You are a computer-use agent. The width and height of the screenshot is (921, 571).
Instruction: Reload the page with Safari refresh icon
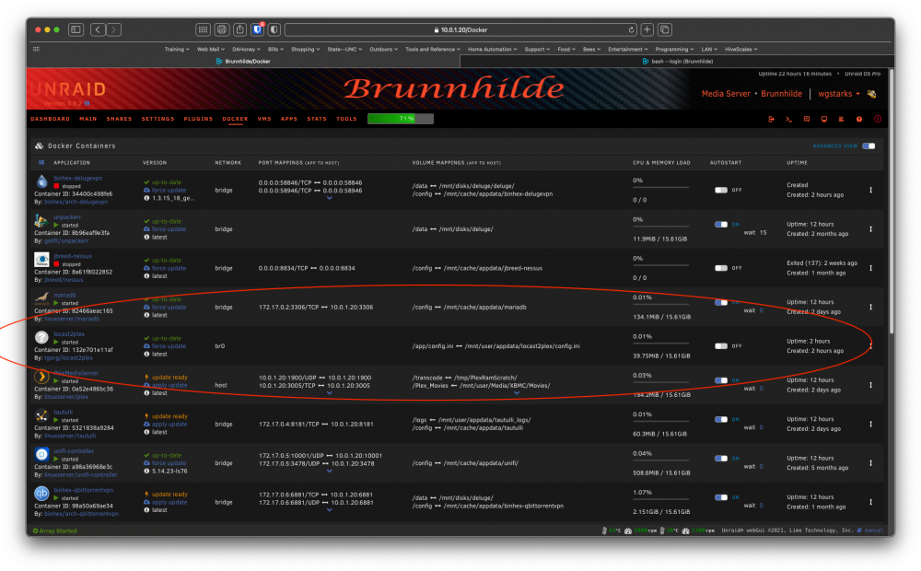click(632, 30)
